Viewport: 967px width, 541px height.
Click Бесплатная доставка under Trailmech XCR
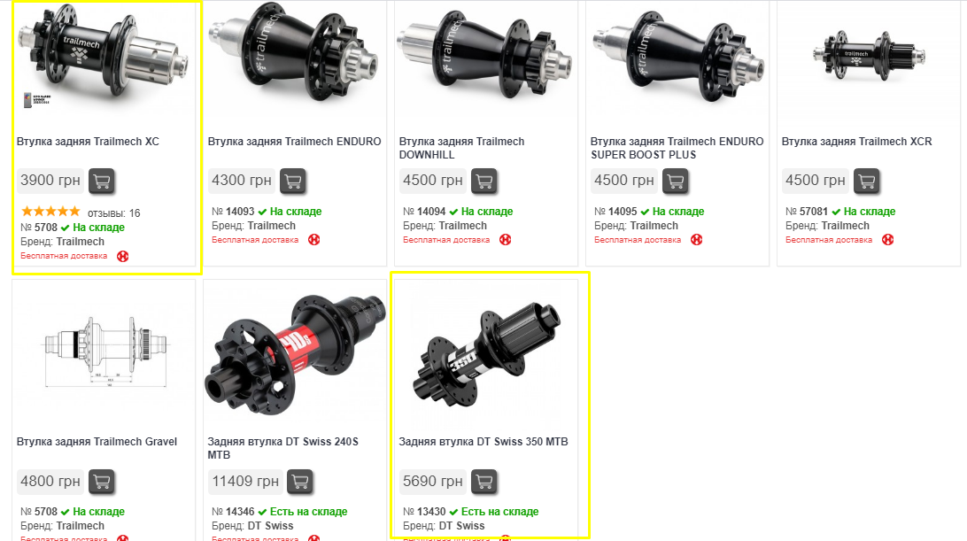(x=829, y=240)
